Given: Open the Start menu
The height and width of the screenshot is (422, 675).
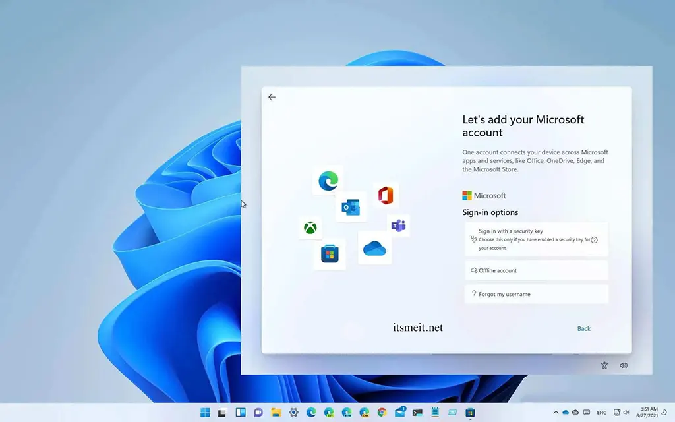Looking at the screenshot, I should click(204, 413).
